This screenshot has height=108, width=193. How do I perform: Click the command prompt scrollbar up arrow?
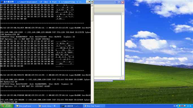(92, 5)
